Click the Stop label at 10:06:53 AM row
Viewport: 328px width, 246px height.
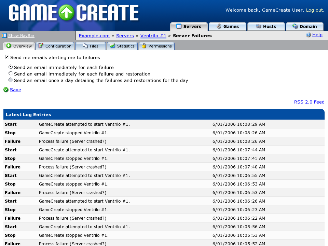coord(10,184)
